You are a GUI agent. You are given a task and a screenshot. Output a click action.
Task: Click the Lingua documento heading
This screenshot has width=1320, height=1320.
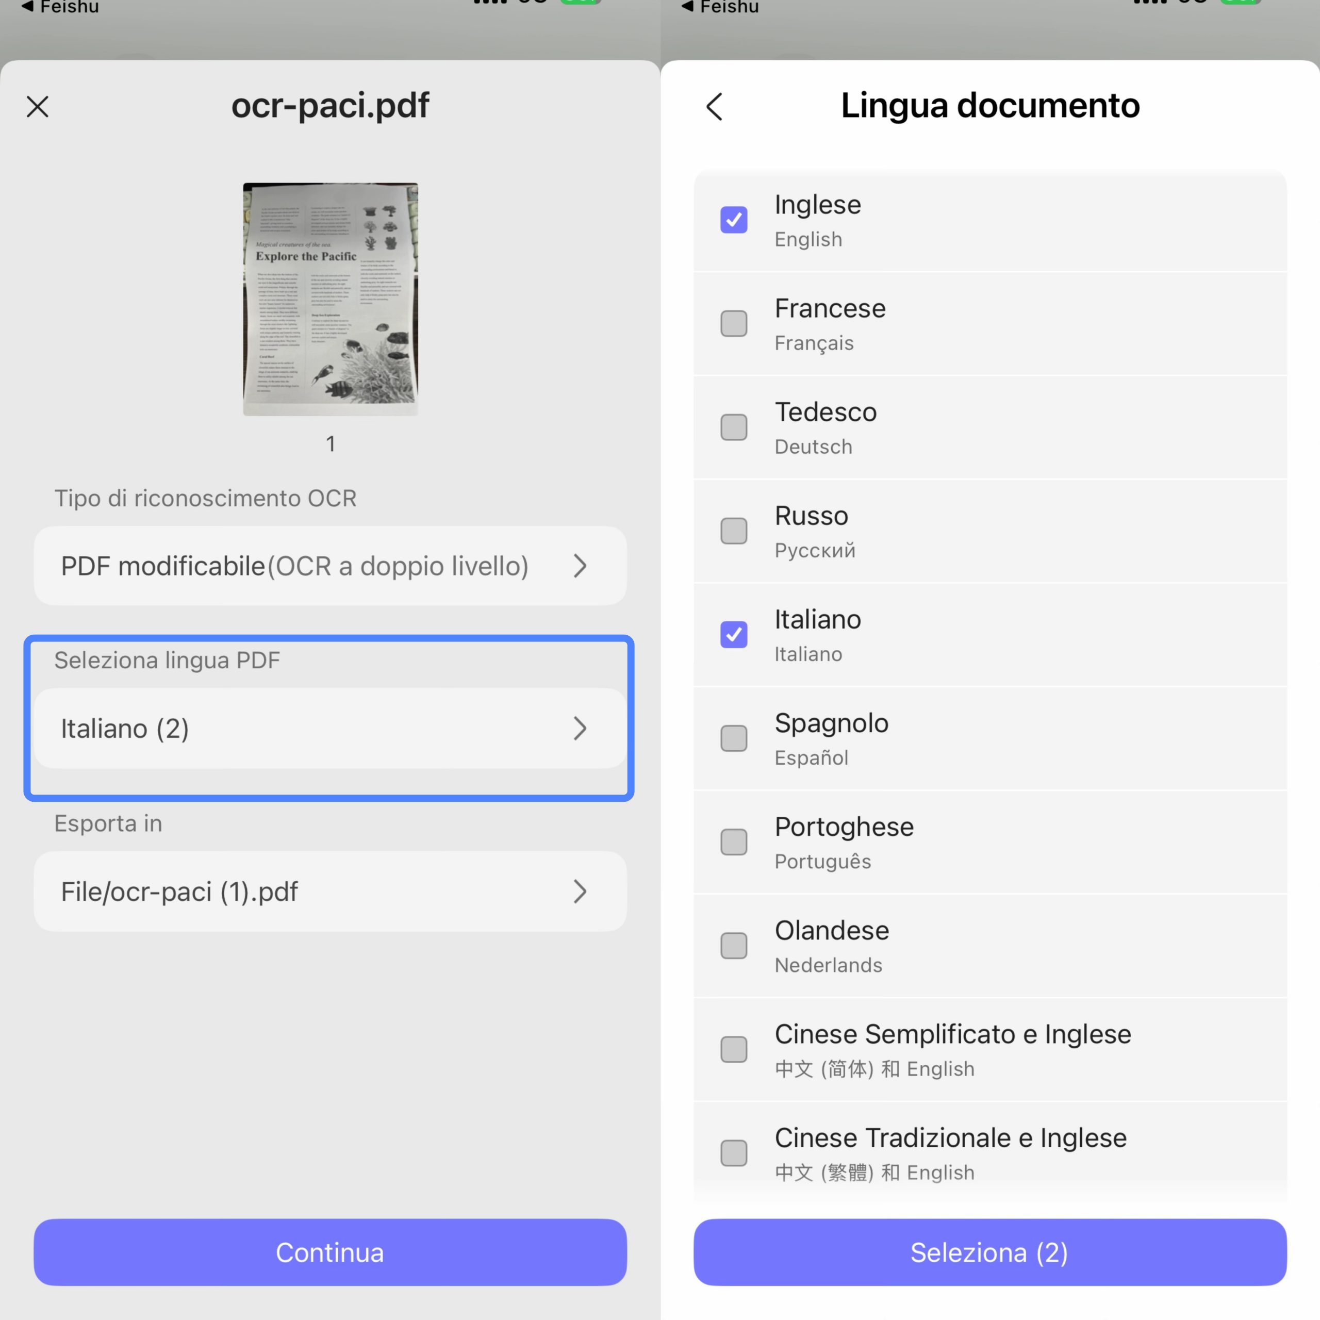tap(990, 106)
